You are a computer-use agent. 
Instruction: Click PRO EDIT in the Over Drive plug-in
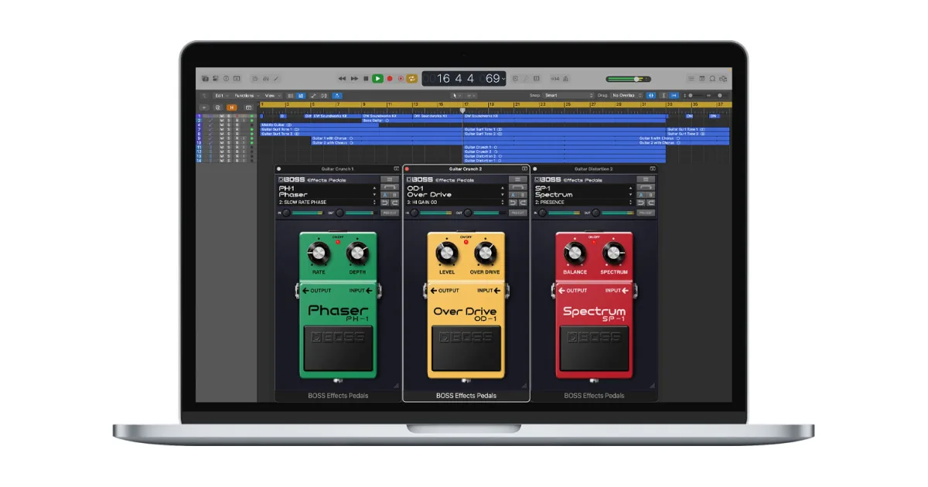click(518, 213)
